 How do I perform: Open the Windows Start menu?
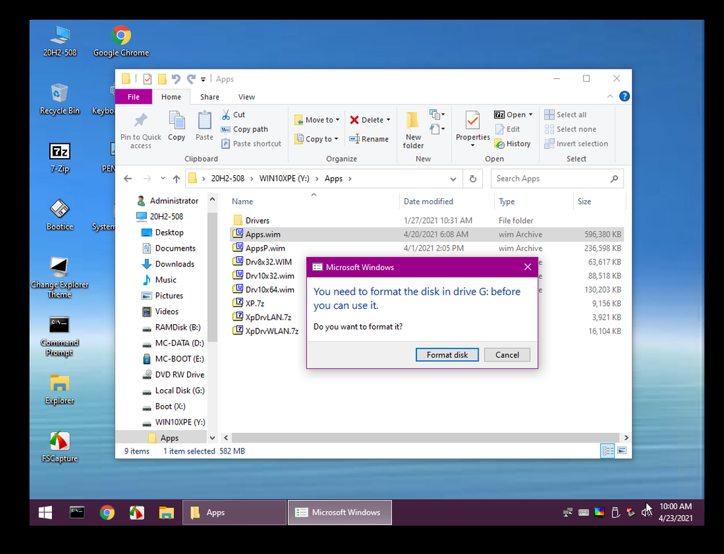point(45,512)
